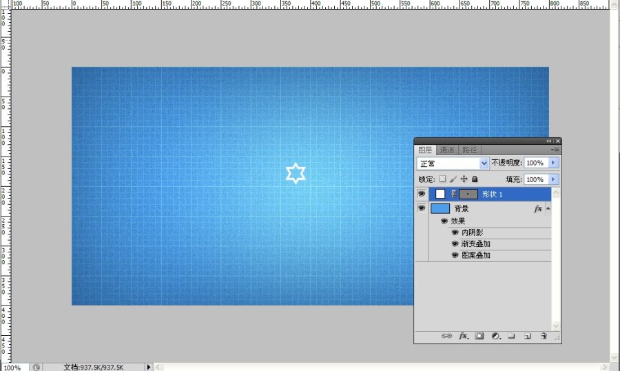Click the horizontal scrollbar left arrow

click(158, 367)
